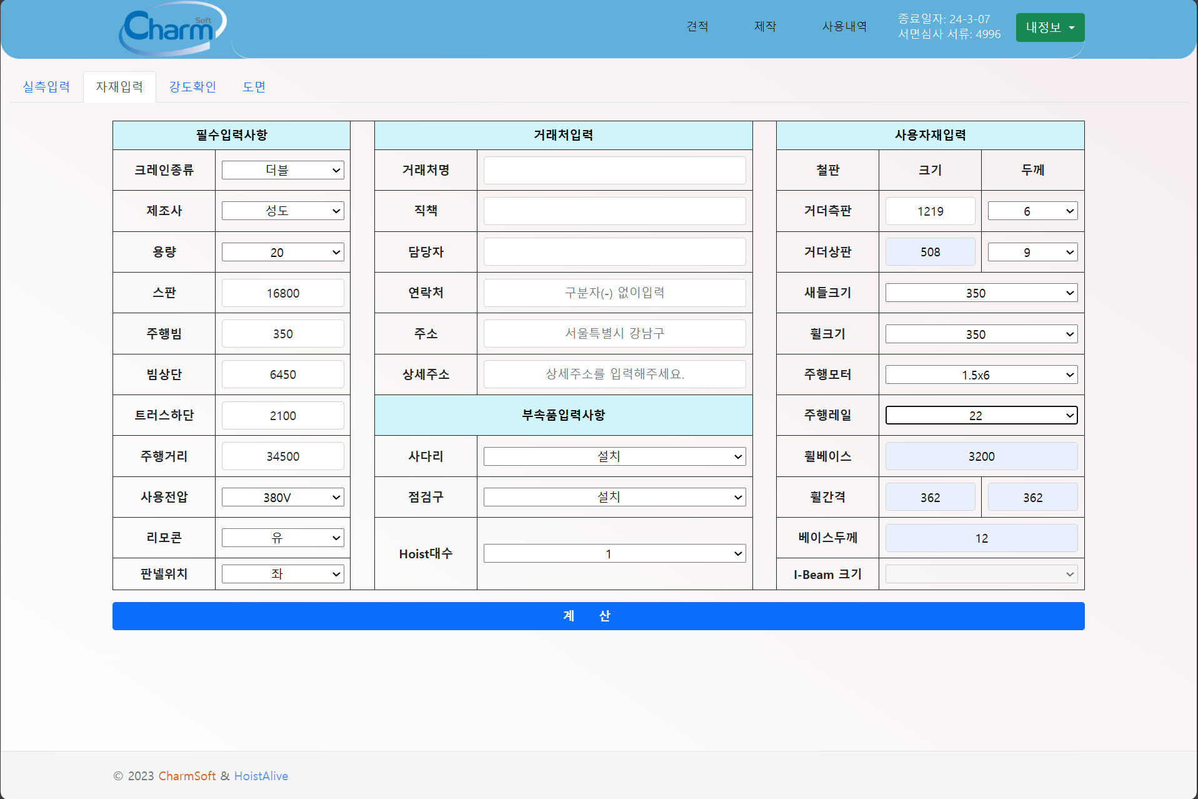
Task: Expand the 크레인종류 dropdown
Action: tap(282, 170)
